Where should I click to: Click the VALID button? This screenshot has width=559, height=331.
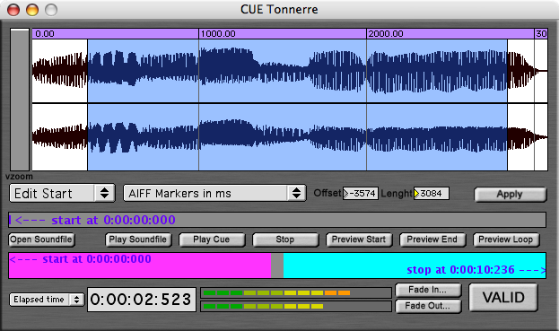click(x=503, y=297)
